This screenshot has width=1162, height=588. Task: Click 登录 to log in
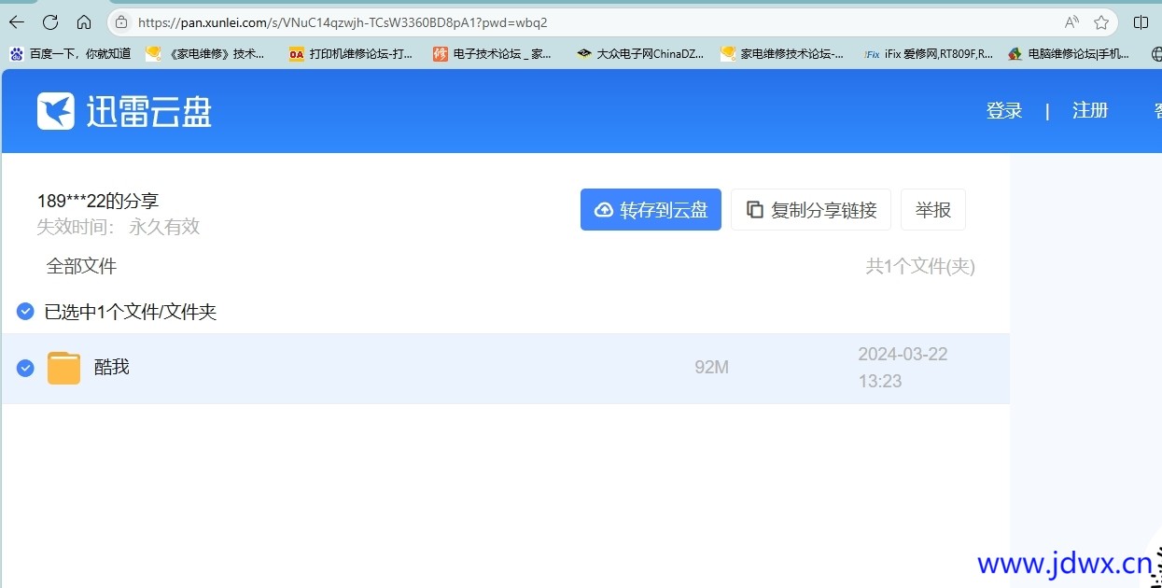click(x=1004, y=111)
